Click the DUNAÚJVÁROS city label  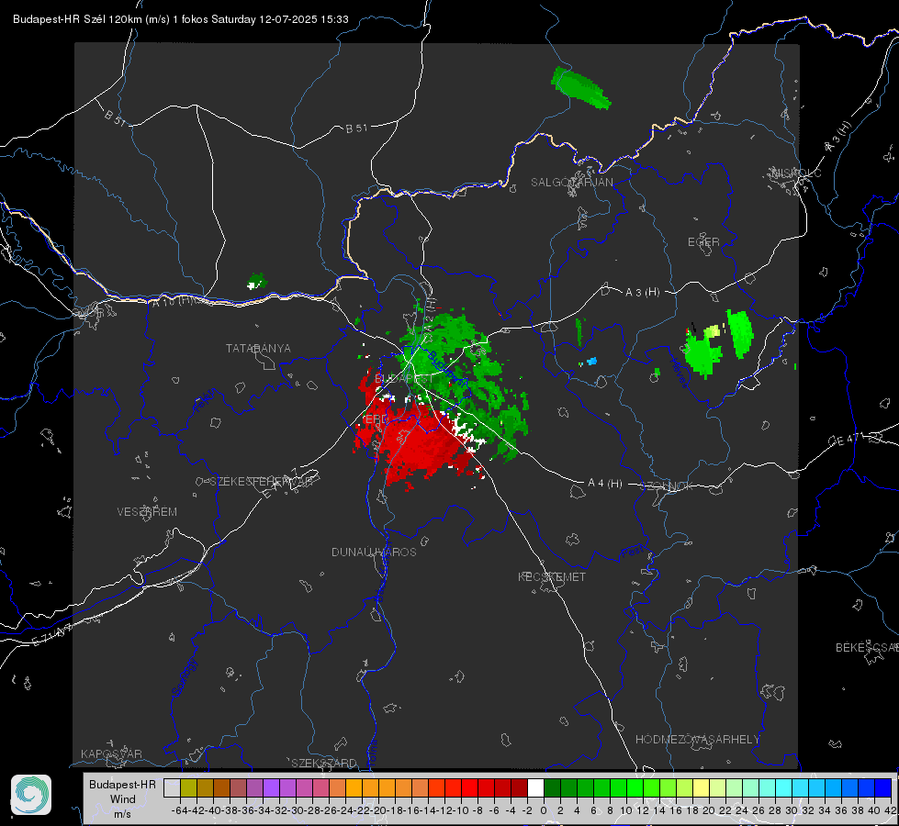pos(374,552)
